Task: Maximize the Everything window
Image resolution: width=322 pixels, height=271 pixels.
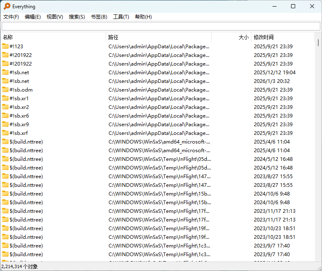Action: click(293, 6)
